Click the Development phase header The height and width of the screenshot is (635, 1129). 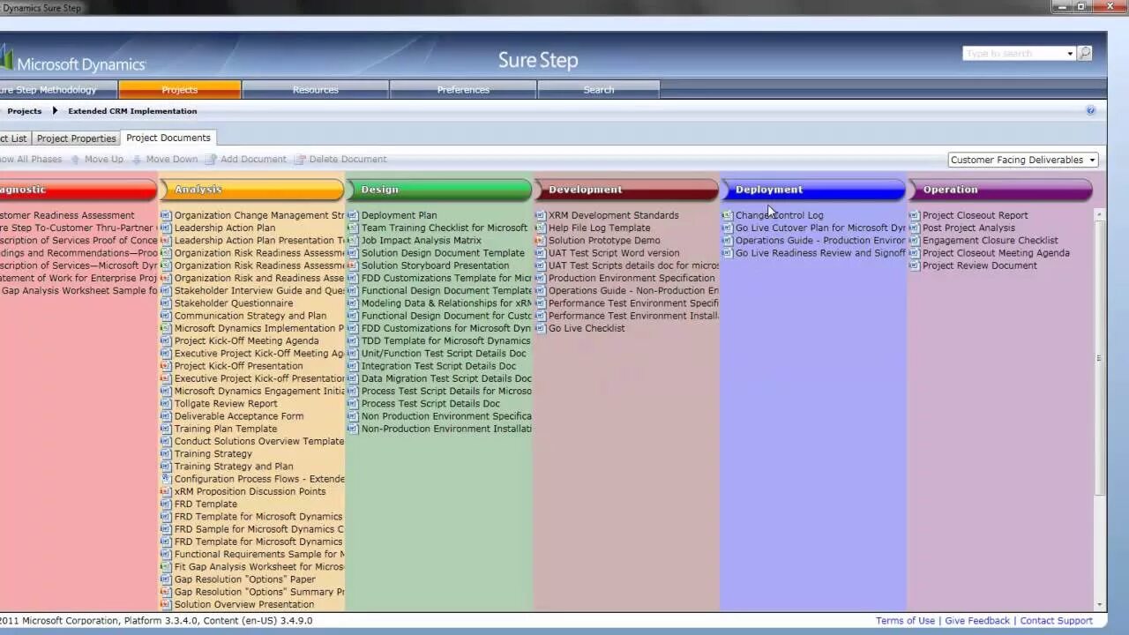coord(626,190)
